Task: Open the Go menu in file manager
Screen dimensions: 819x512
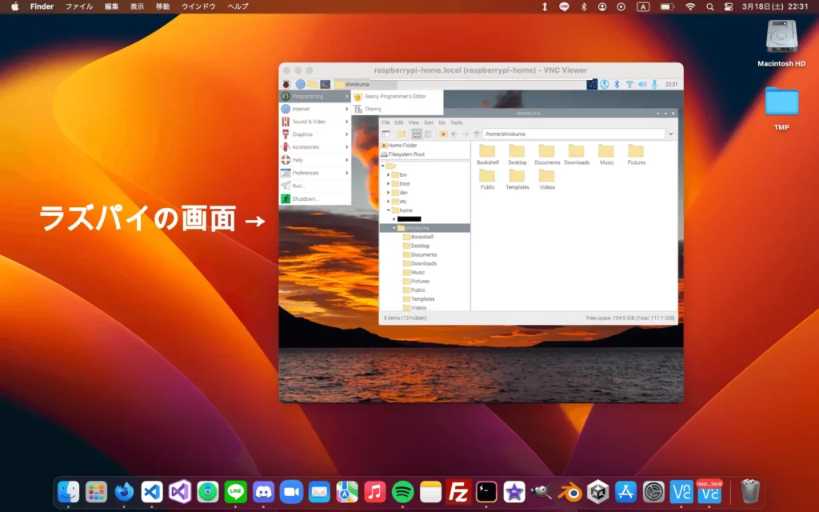Action: [x=441, y=122]
